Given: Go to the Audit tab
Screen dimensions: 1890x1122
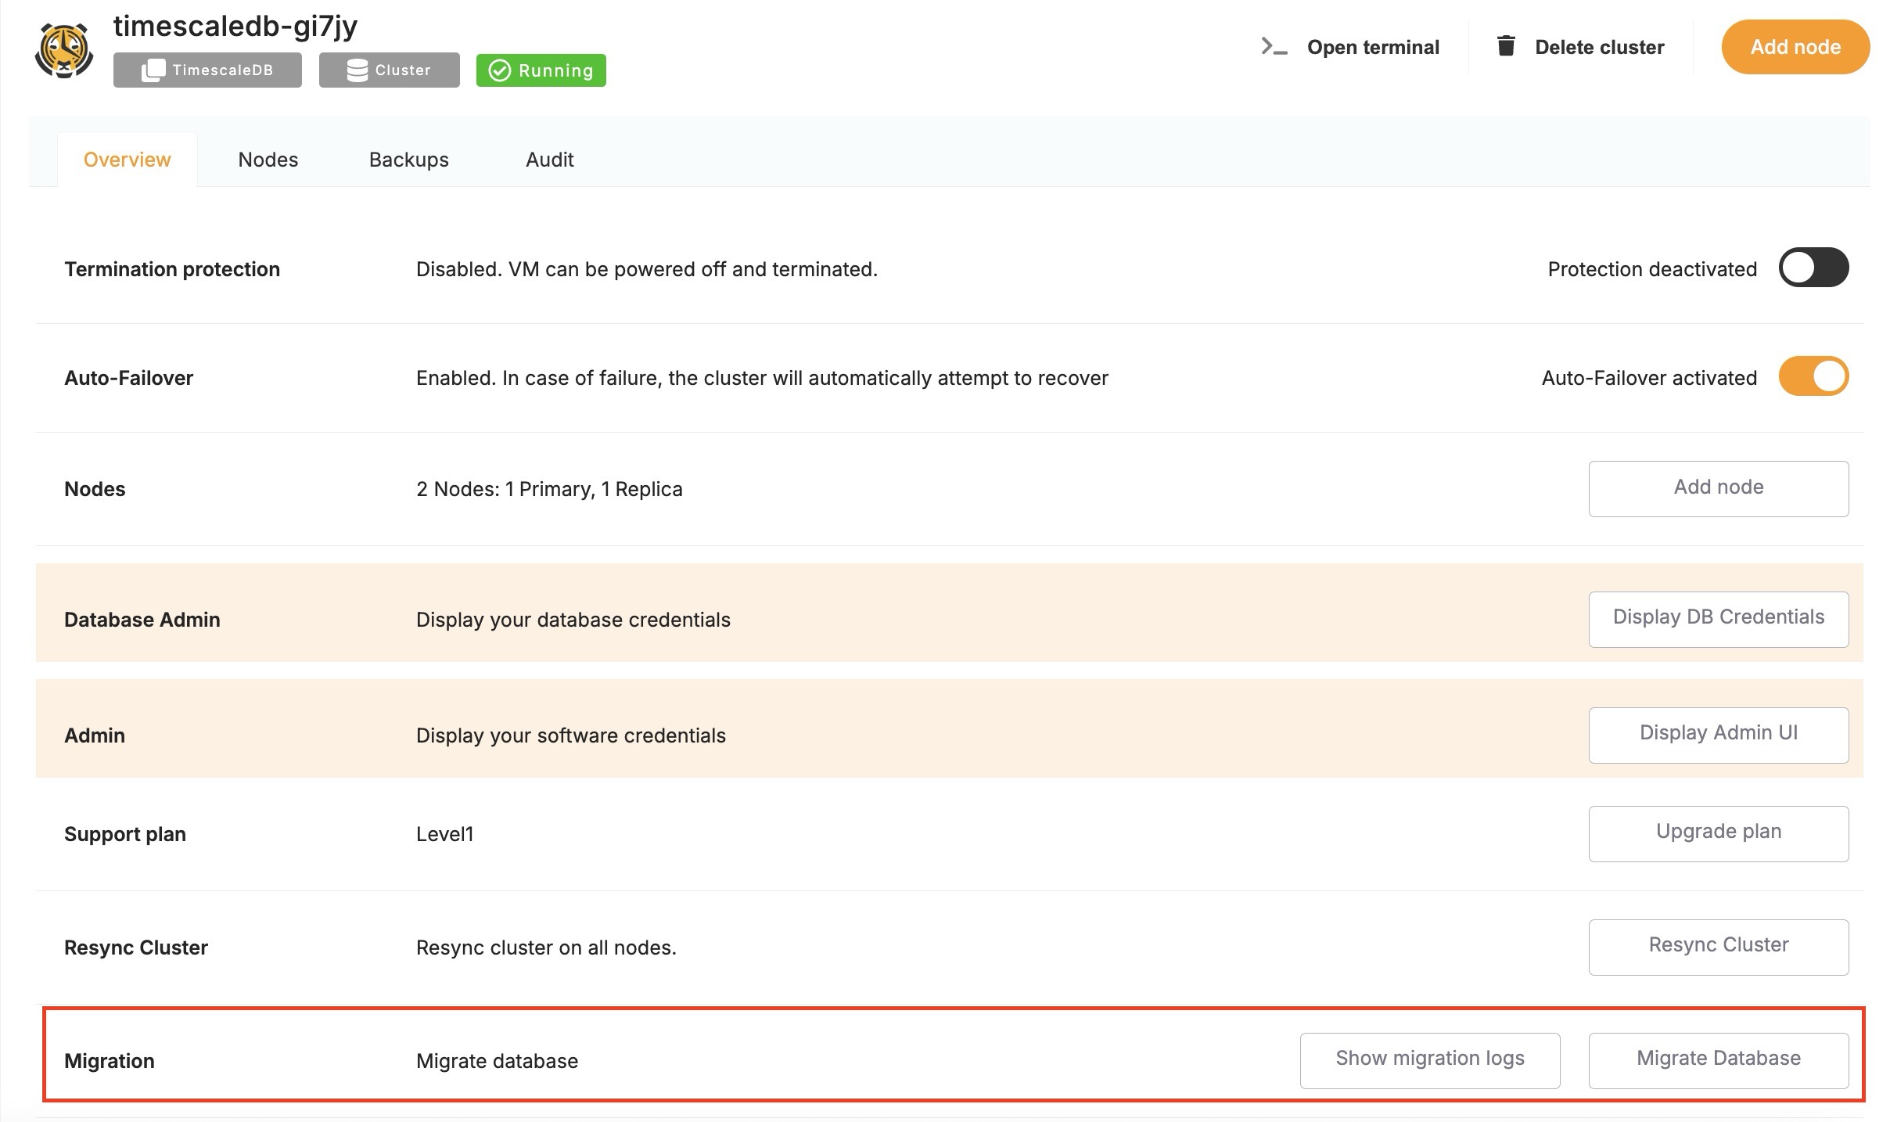Looking at the screenshot, I should (549, 160).
